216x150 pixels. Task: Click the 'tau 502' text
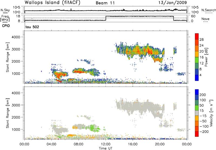(x=32, y=27)
